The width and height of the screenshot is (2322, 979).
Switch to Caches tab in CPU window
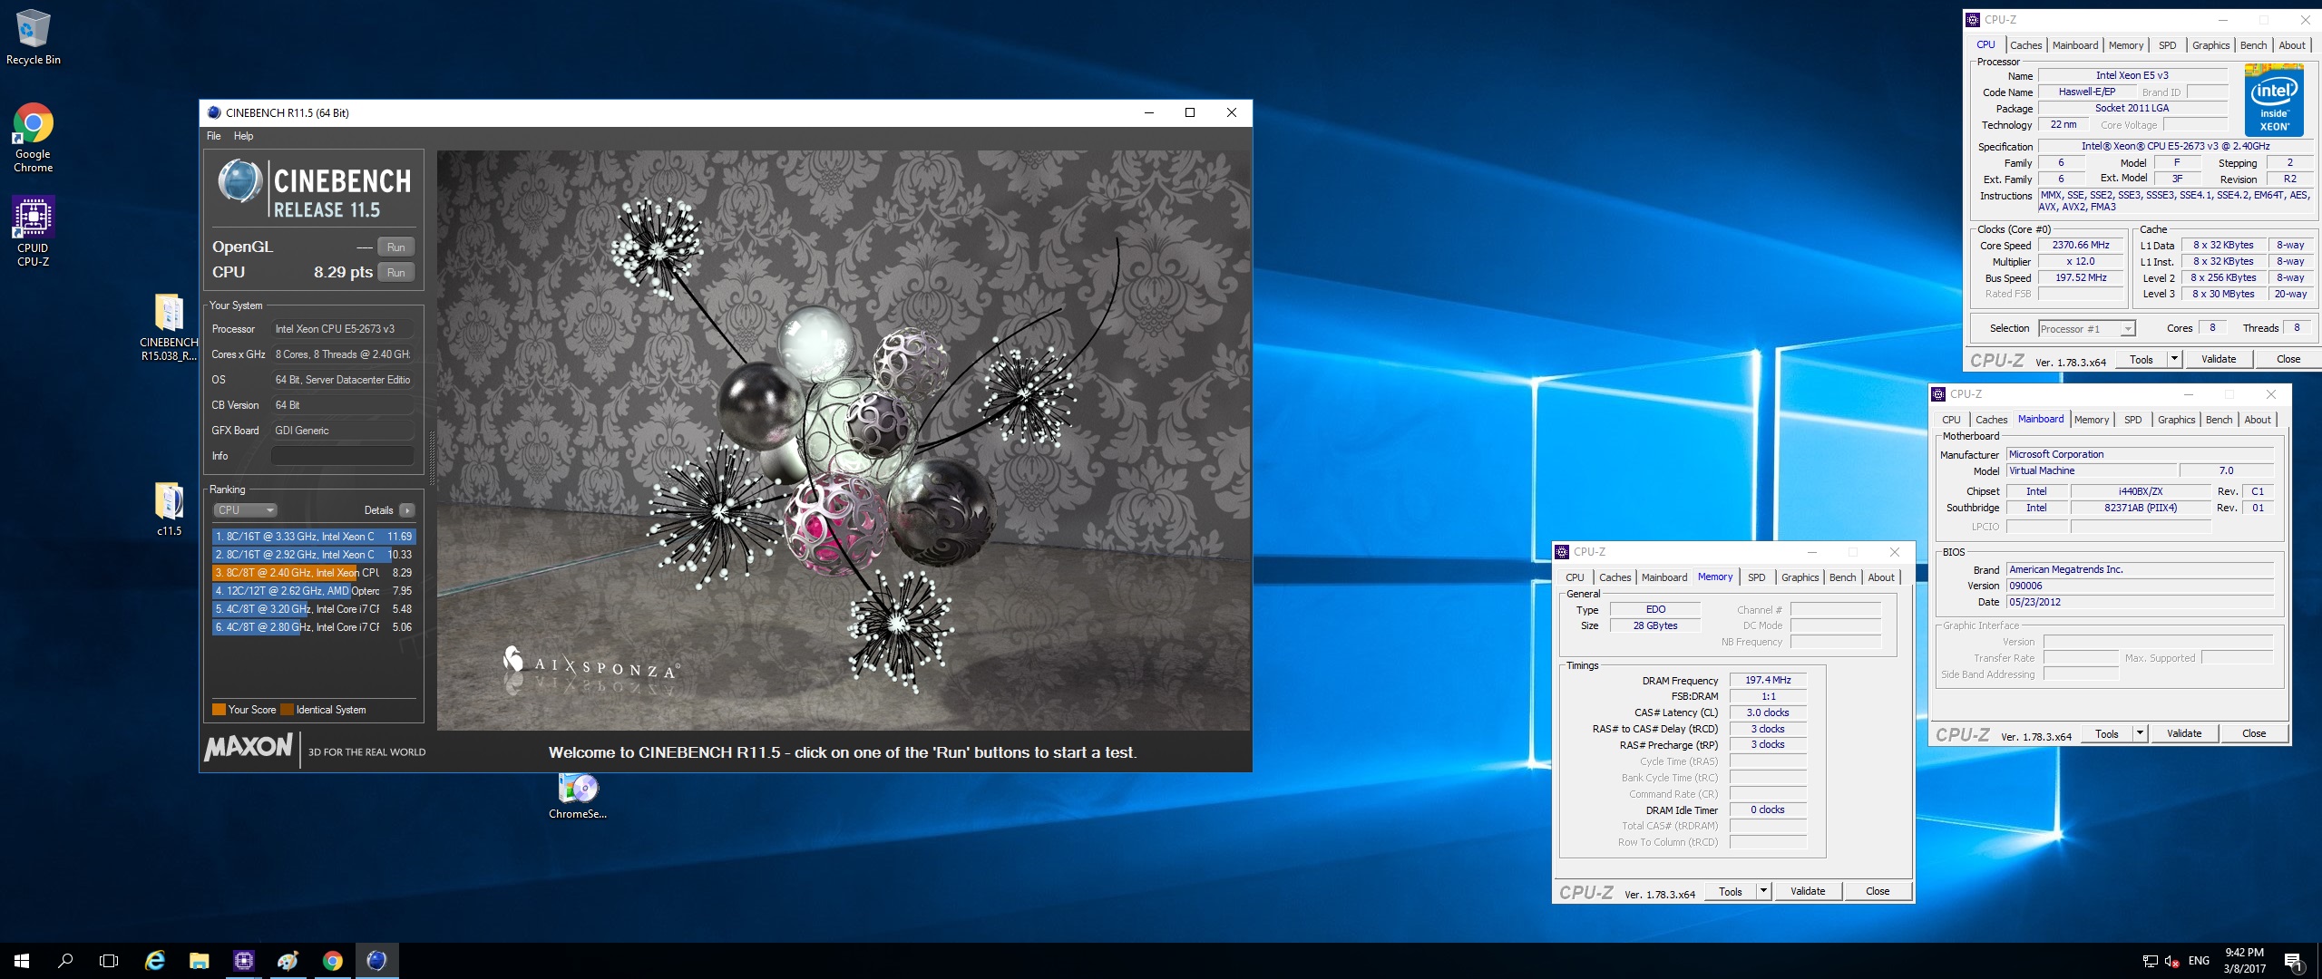[x=2025, y=45]
